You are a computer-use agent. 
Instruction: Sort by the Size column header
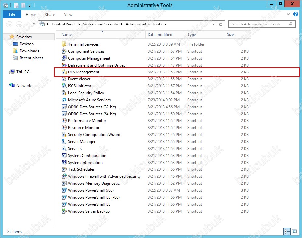pyautogui.click(x=238, y=35)
